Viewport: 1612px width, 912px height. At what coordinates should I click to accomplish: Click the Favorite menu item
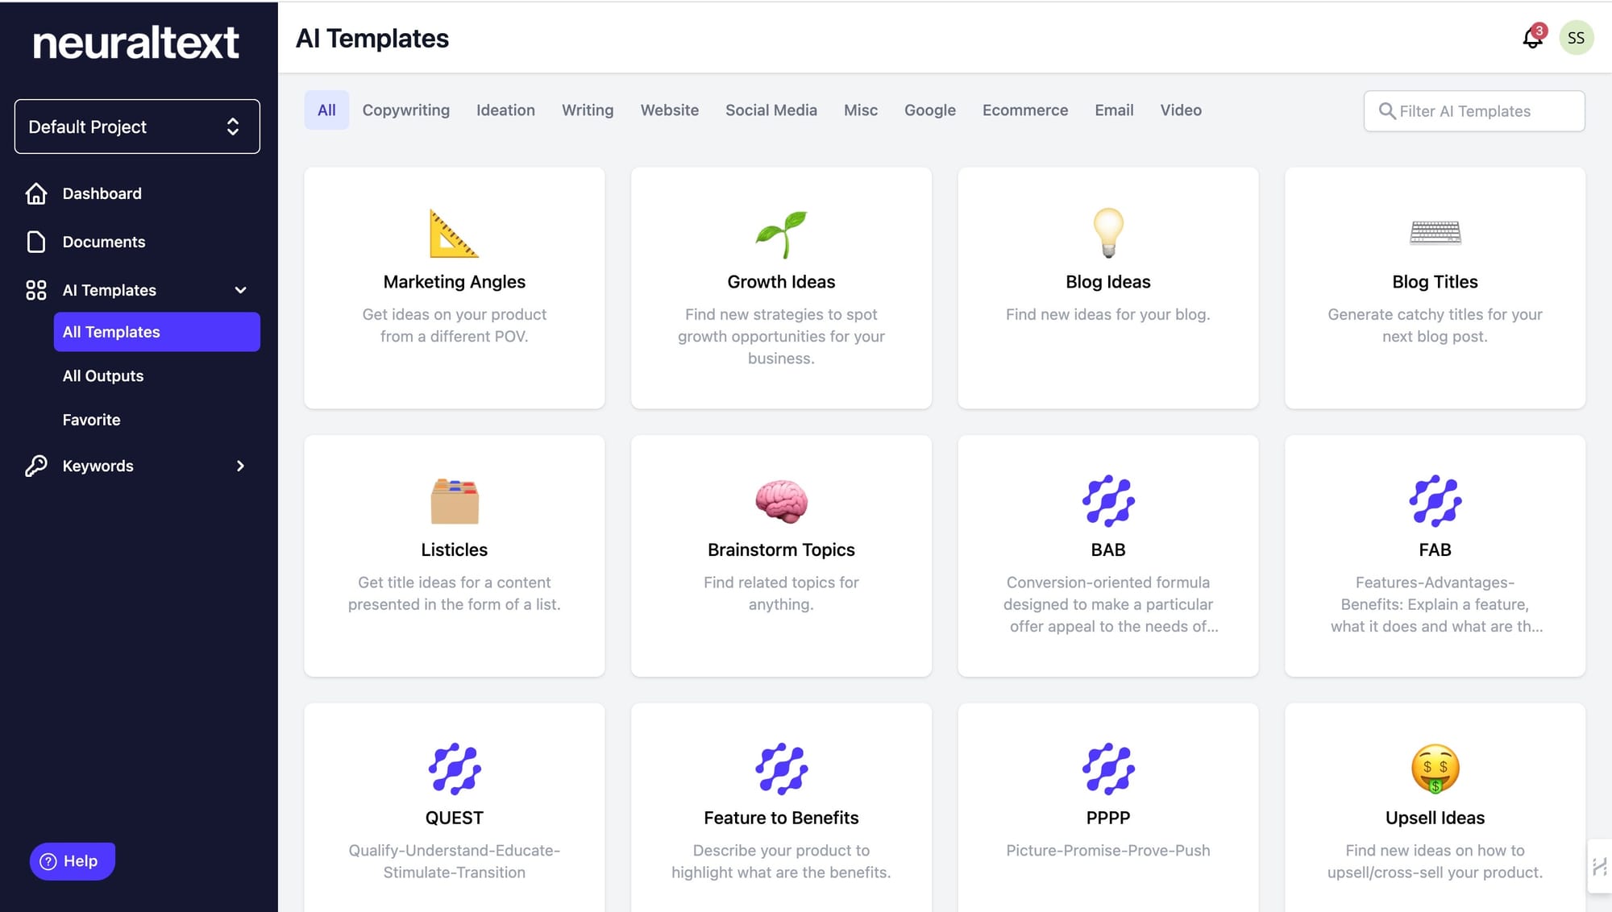tap(91, 420)
